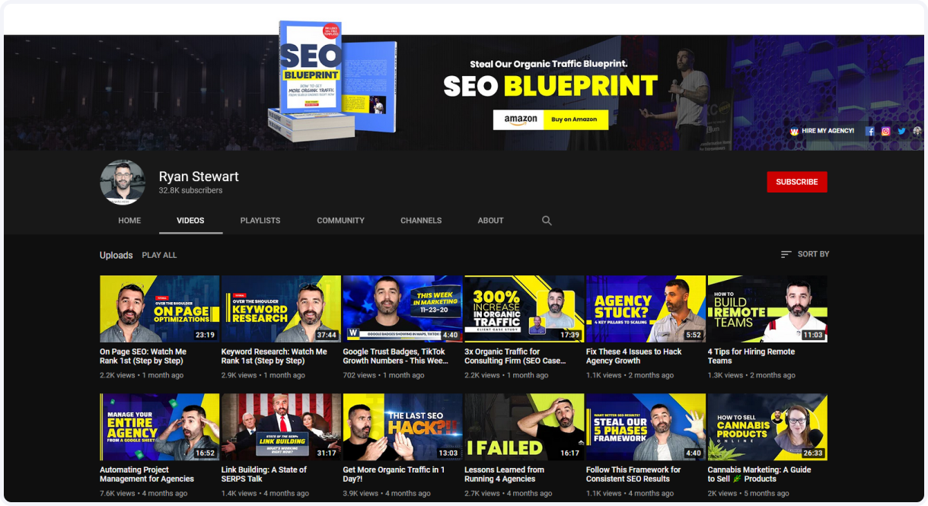Open title 'Automating Project Management for Agencies'
Screen dimensions: 928x506
click(147, 474)
